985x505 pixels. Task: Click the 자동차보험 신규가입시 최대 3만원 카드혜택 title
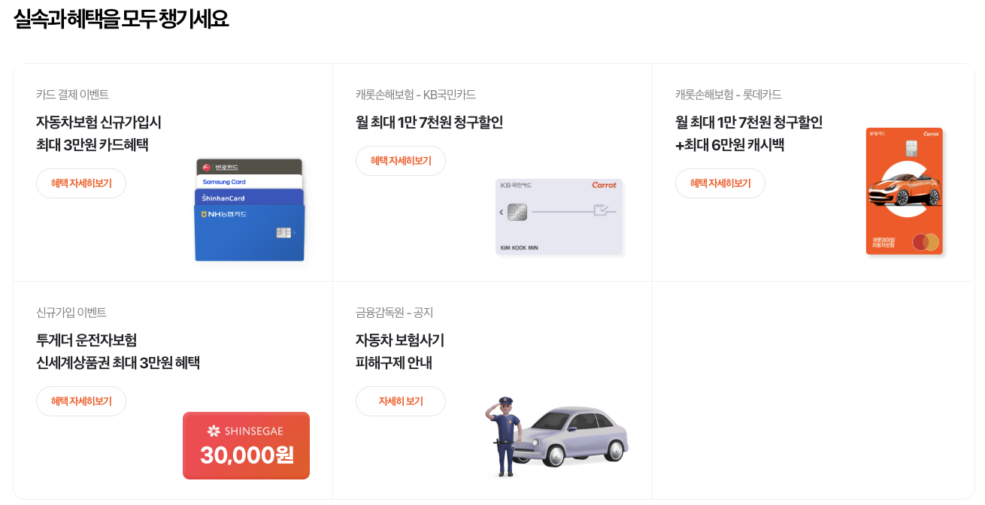pyautogui.click(x=98, y=134)
